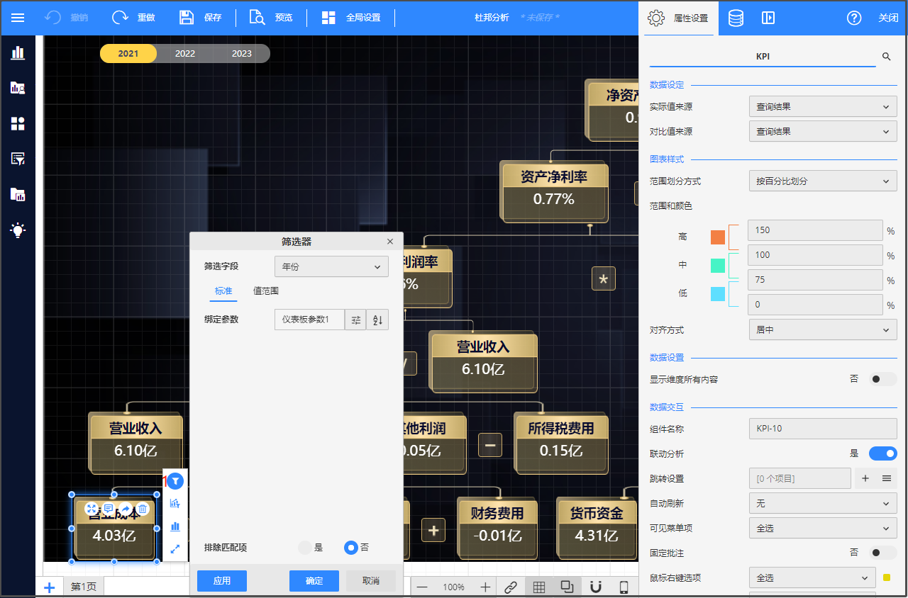Click the mobile device preview icon
The height and width of the screenshot is (598, 908).
coord(624,587)
